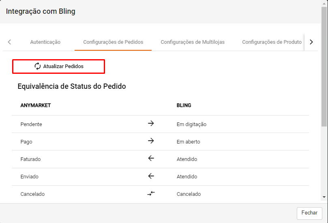Click the Atualizar Pedidos button label
328x223 pixels.
(x=63, y=66)
